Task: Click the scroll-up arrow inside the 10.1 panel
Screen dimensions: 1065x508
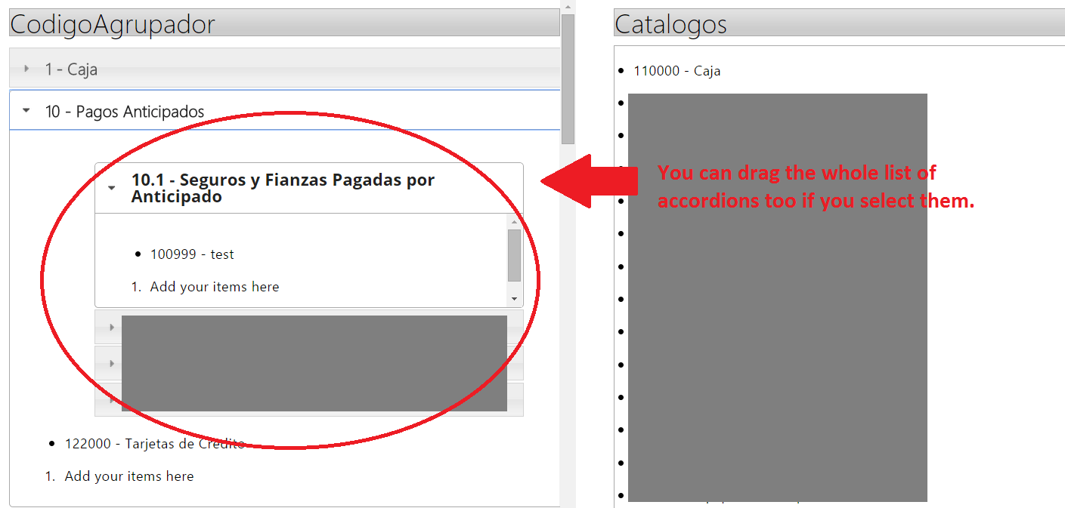Action: (x=513, y=221)
